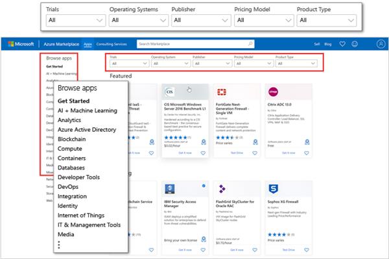Click badge icon on Citrix ADC 13.0 card
This screenshot has height=259, width=389.
[x=307, y=142]
